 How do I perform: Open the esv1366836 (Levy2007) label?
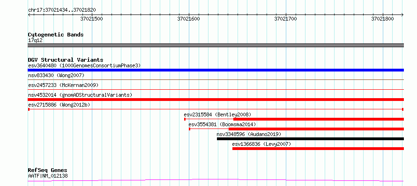point(262,144)
